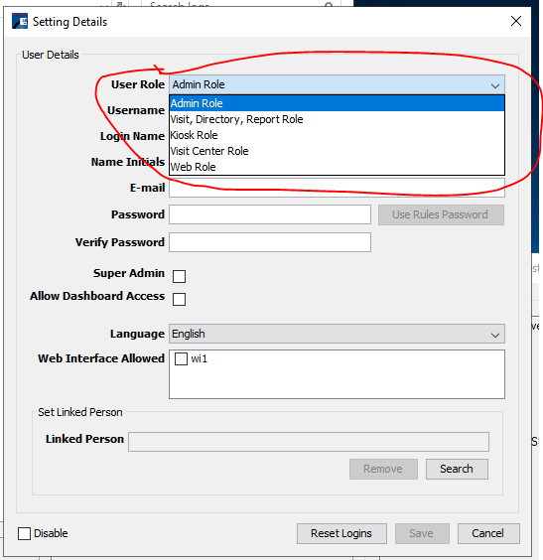
Task: Enable the Super Admin checkbox
Action: pyautogui.click(x=179, y=276)
